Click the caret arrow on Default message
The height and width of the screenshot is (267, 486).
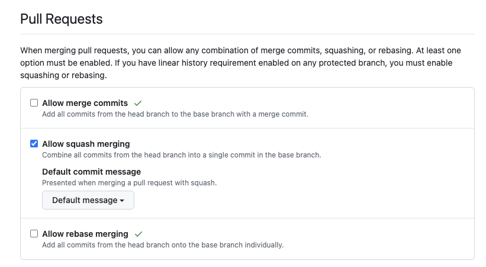[122, 201]
